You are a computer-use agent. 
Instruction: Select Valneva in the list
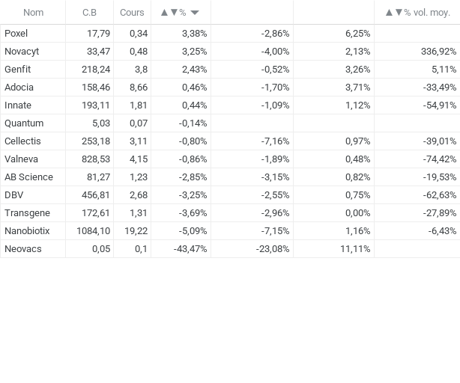[x=21, y=159]
